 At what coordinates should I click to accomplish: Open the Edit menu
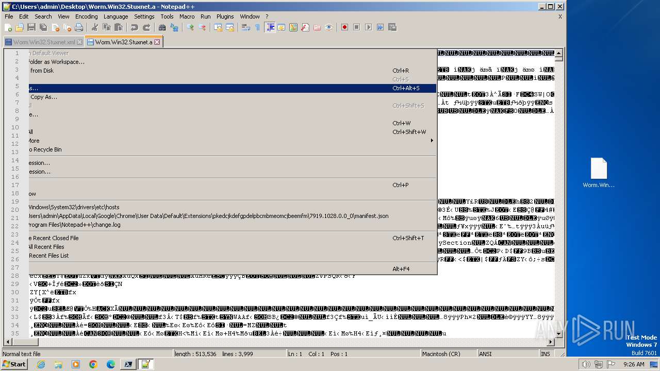tap(24, 16)
